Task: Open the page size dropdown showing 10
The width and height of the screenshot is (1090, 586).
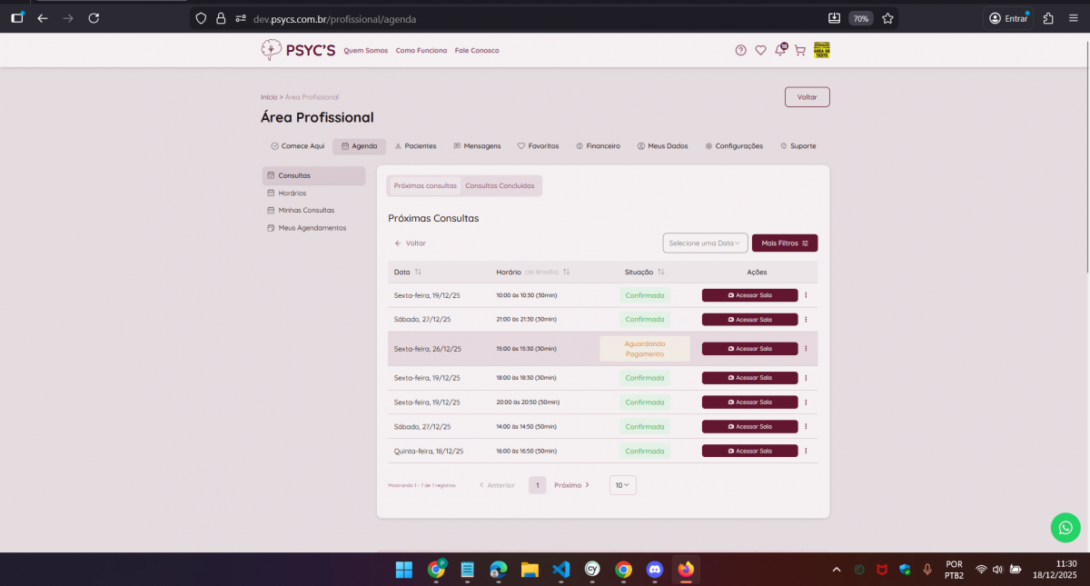Action: coord(622,485)
